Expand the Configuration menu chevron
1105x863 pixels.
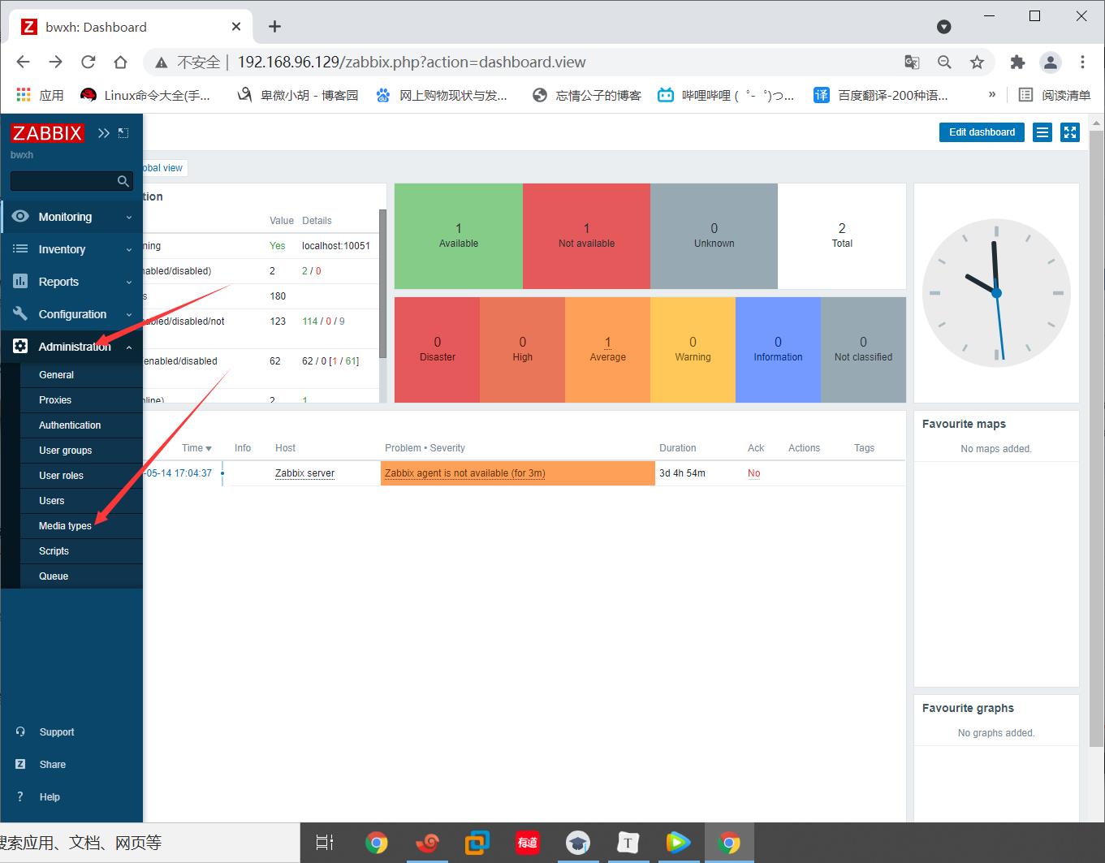(129, 315)
